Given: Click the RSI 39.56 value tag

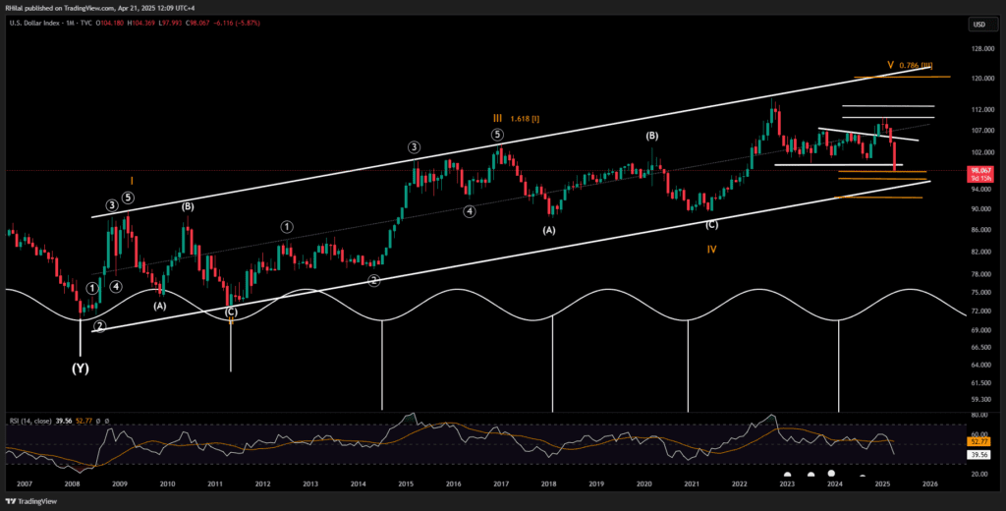Looking at the screenshot, I should (x=978, y=455).
